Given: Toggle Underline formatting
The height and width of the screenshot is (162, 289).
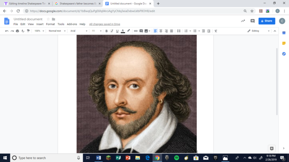Looking at the screenshot, I should coord(117,31).
